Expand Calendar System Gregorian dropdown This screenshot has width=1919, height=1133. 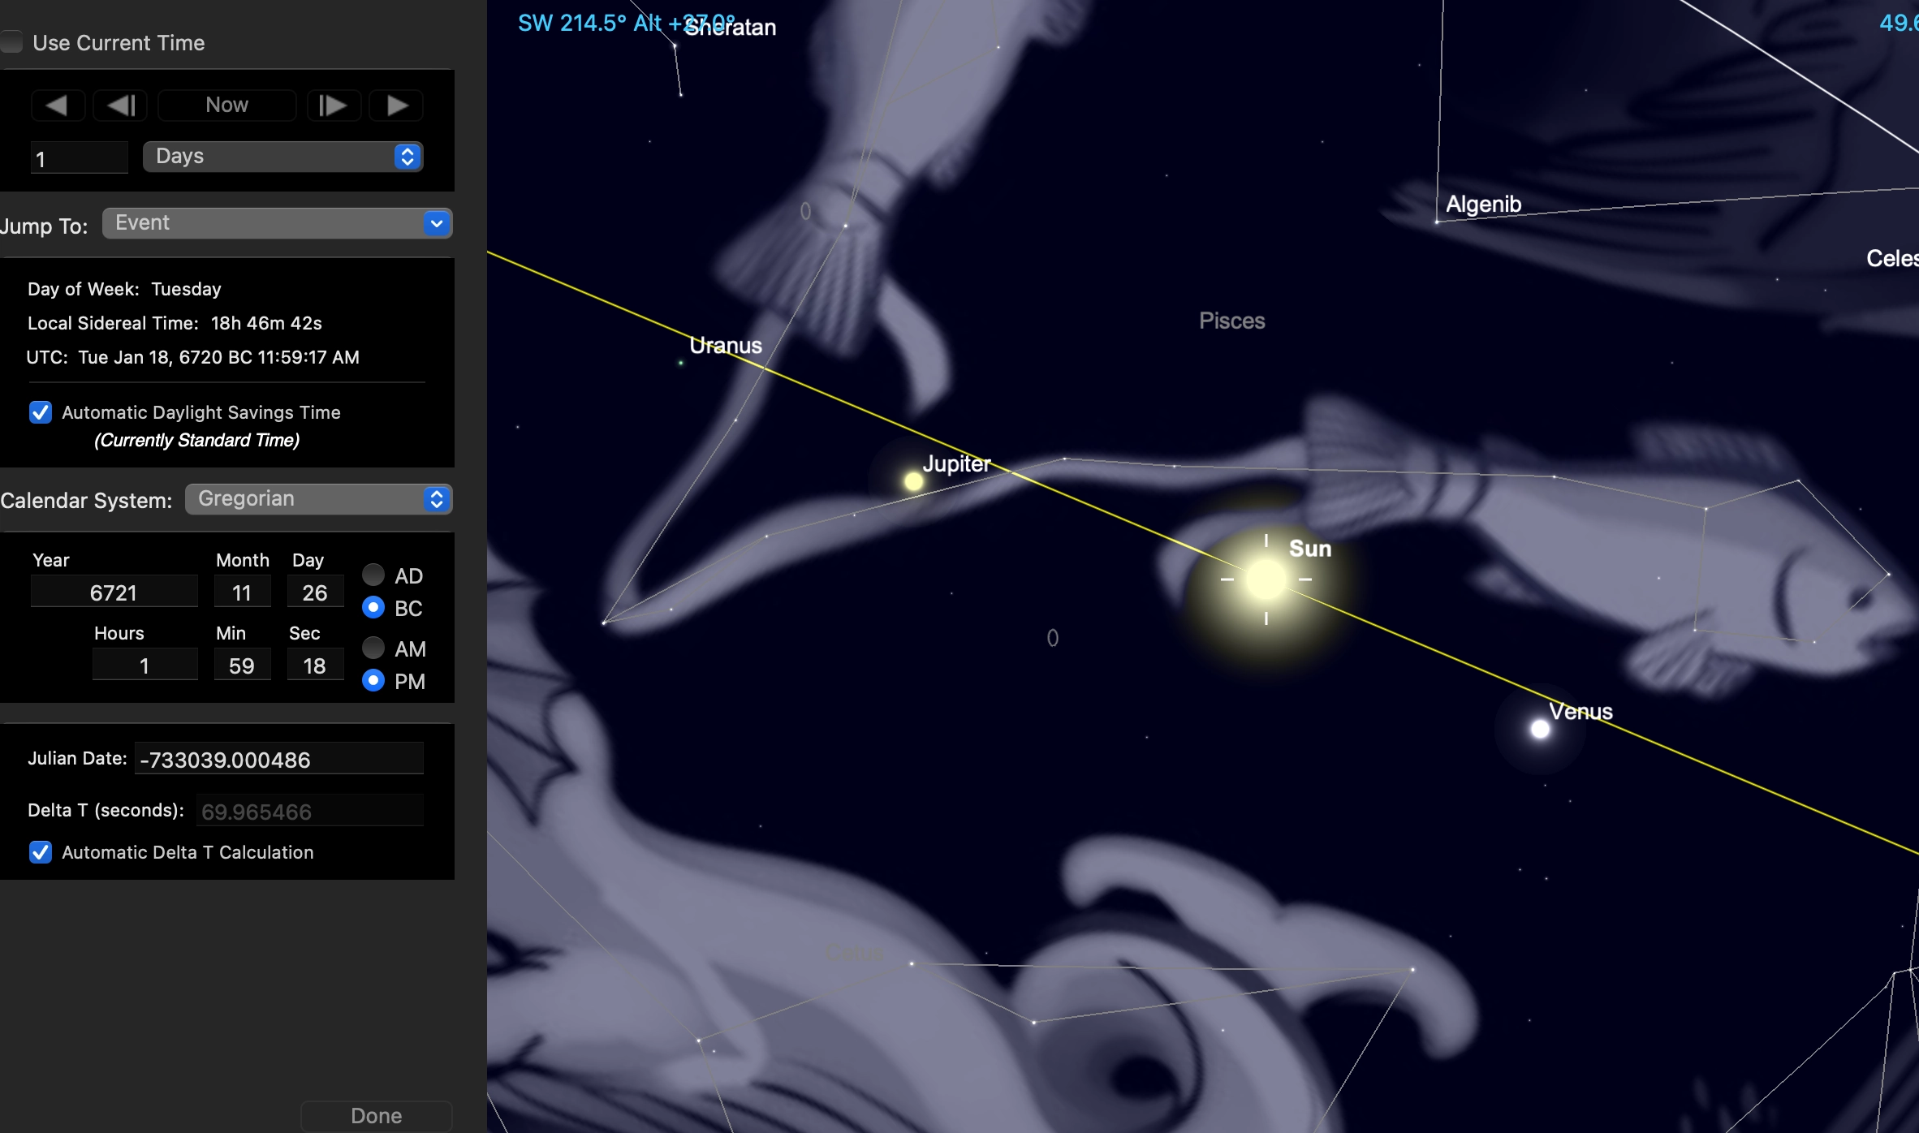(318, 499)
